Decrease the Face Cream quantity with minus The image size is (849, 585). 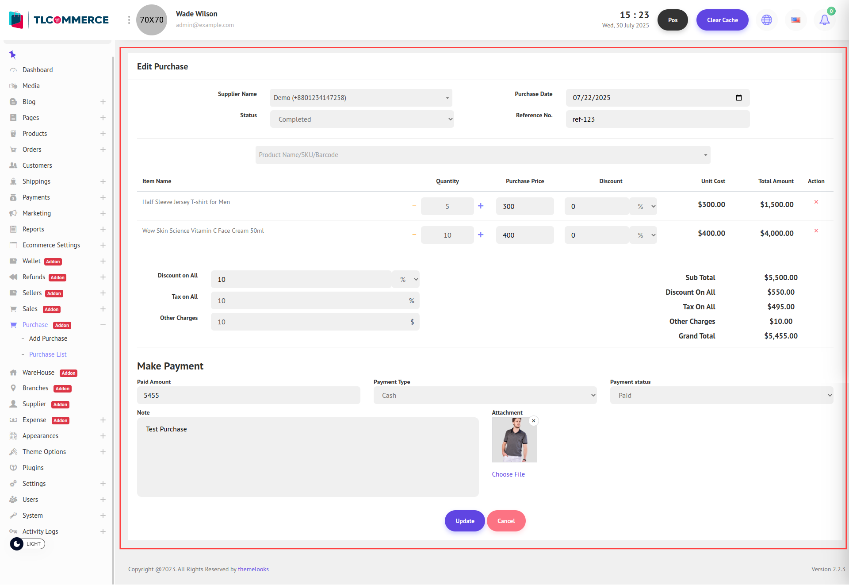[x=414, y=235]
